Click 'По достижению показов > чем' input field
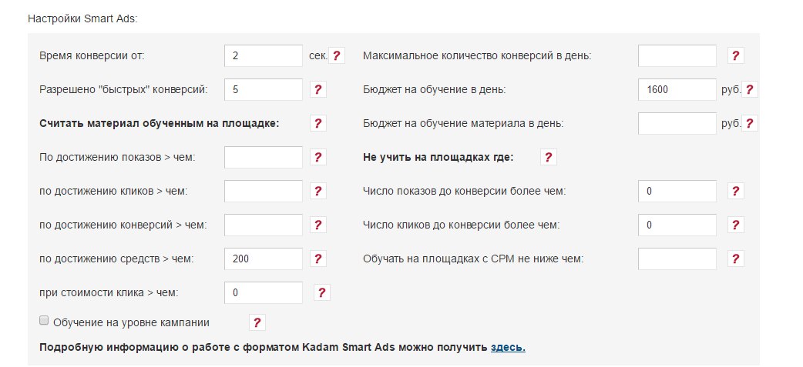 tap(264, 157)
